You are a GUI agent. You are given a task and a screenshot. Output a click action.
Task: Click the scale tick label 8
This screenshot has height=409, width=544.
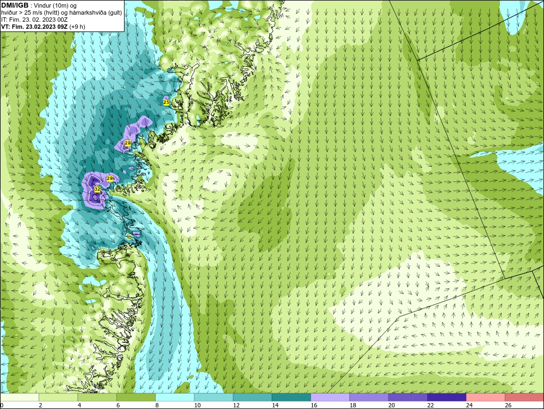pyautogui.click(x=157, y=405)
